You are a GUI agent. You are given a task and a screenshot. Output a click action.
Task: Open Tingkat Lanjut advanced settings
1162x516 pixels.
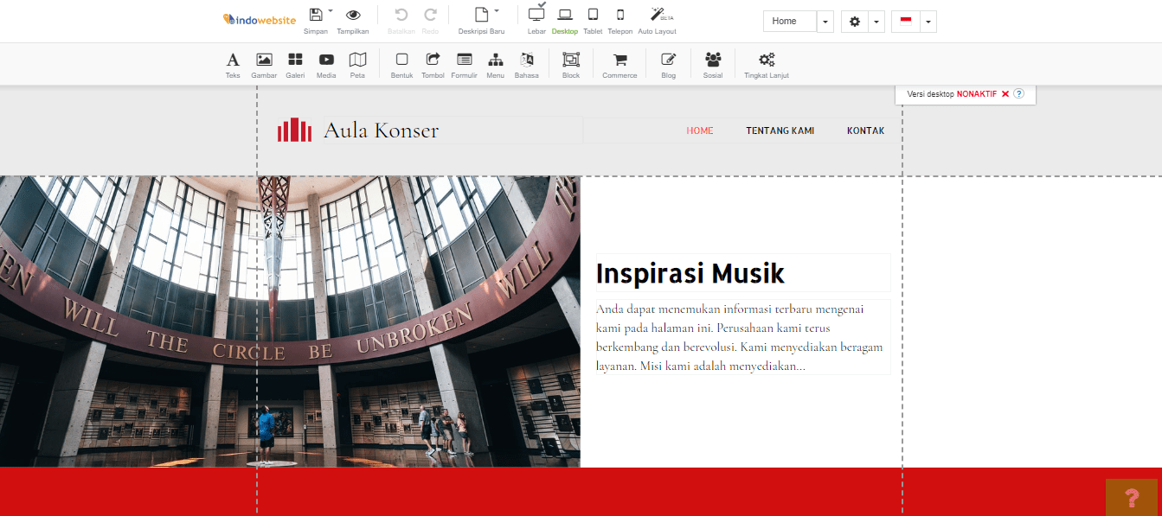[x=766, y=65]
